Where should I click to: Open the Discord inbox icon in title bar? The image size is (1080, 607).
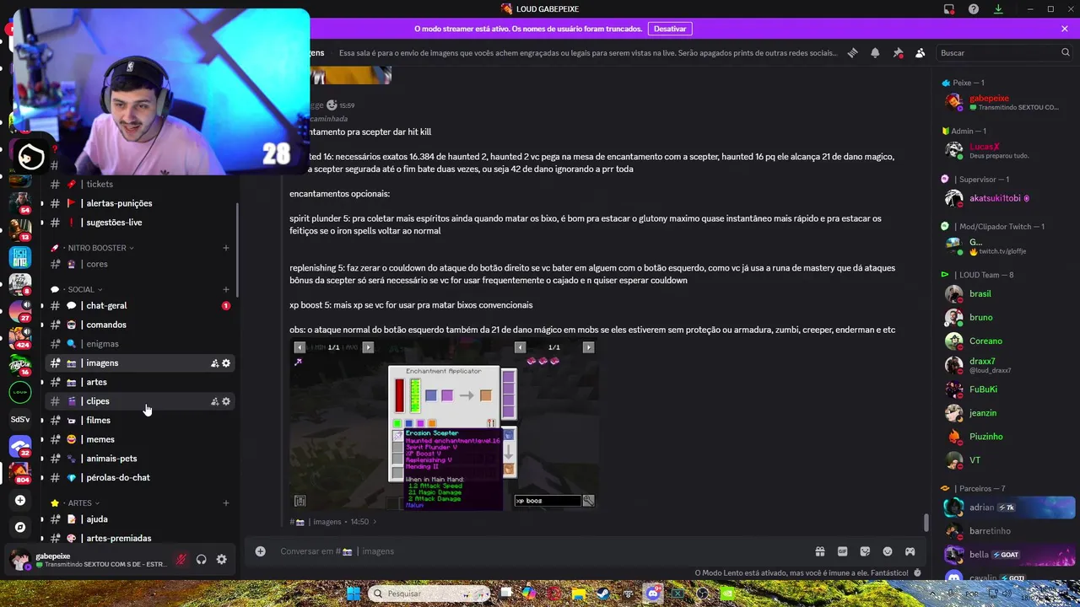coord(949,8)
